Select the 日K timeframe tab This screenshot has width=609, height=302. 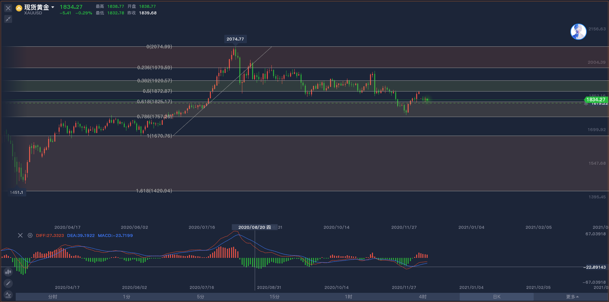point(497,297)
